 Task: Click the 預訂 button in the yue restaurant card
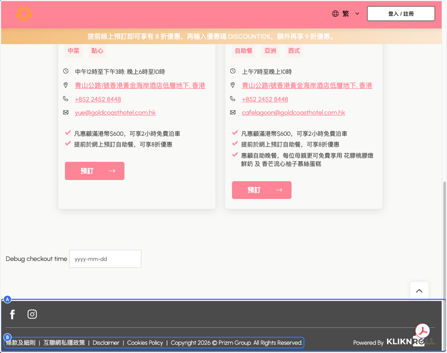point(95,171)
